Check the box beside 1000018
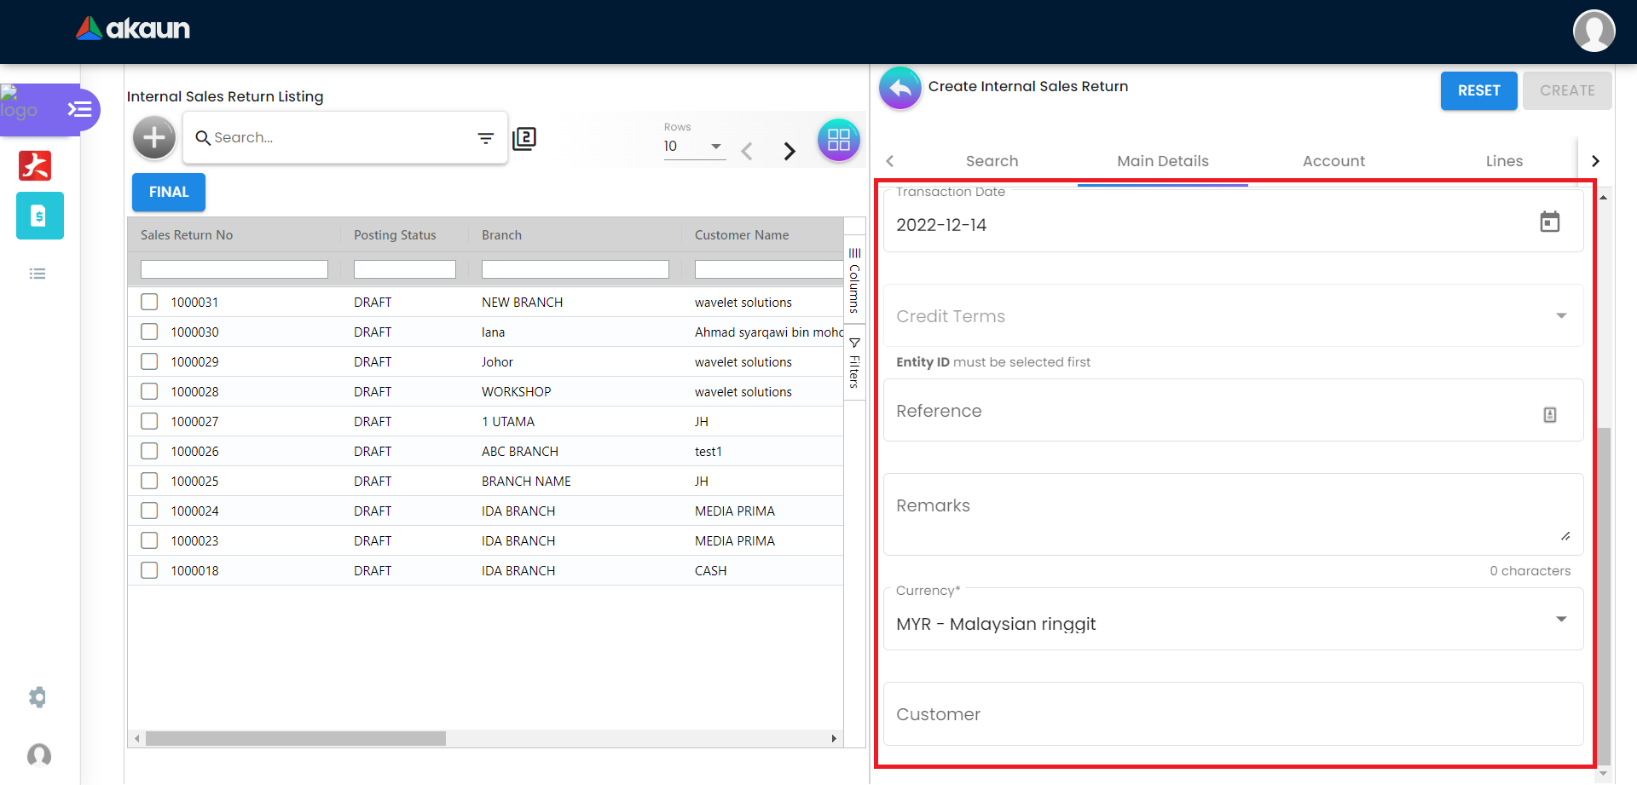The height and width of the screenshot is (785, 1637). click(149, 570)
